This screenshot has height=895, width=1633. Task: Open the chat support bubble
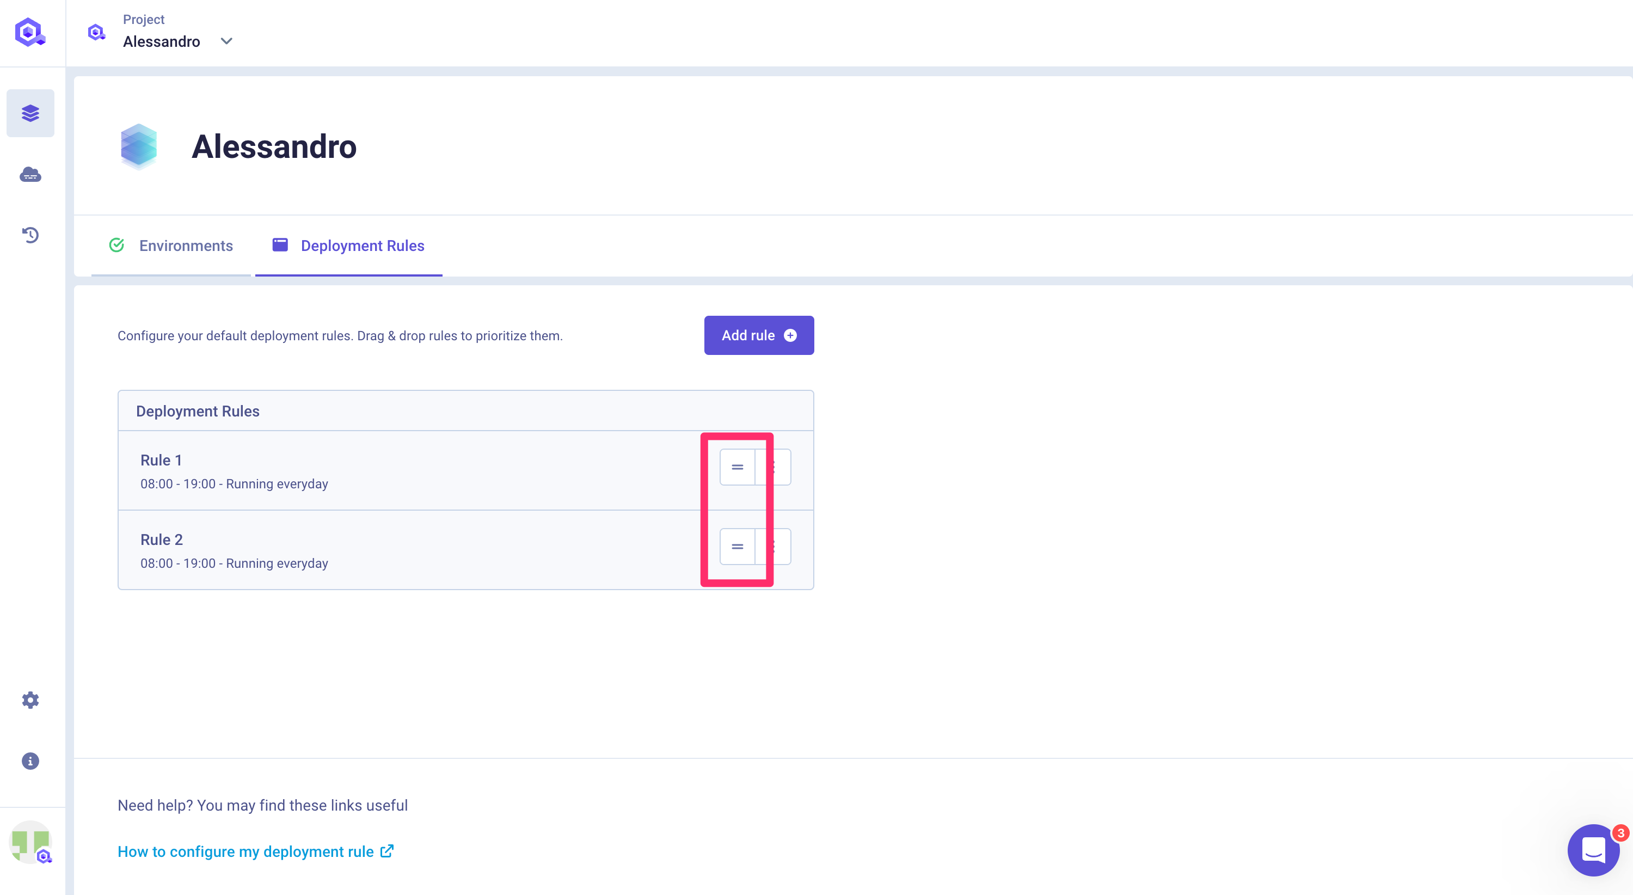(1594, 850)
